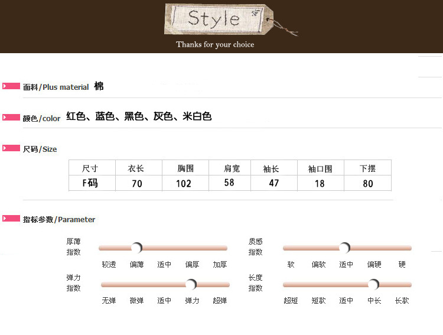Viewport: 443px width, 335px height.
Task: Click the pink arrow beside 颜色/color
Action: (11, 118)
